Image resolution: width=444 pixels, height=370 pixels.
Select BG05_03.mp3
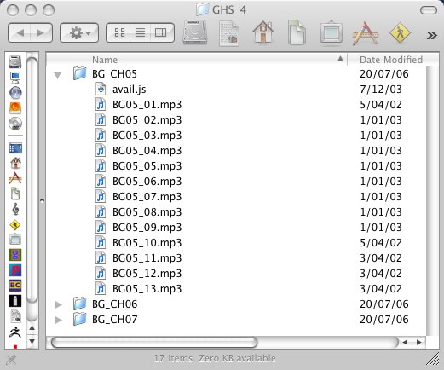click(x=147, y=136)
